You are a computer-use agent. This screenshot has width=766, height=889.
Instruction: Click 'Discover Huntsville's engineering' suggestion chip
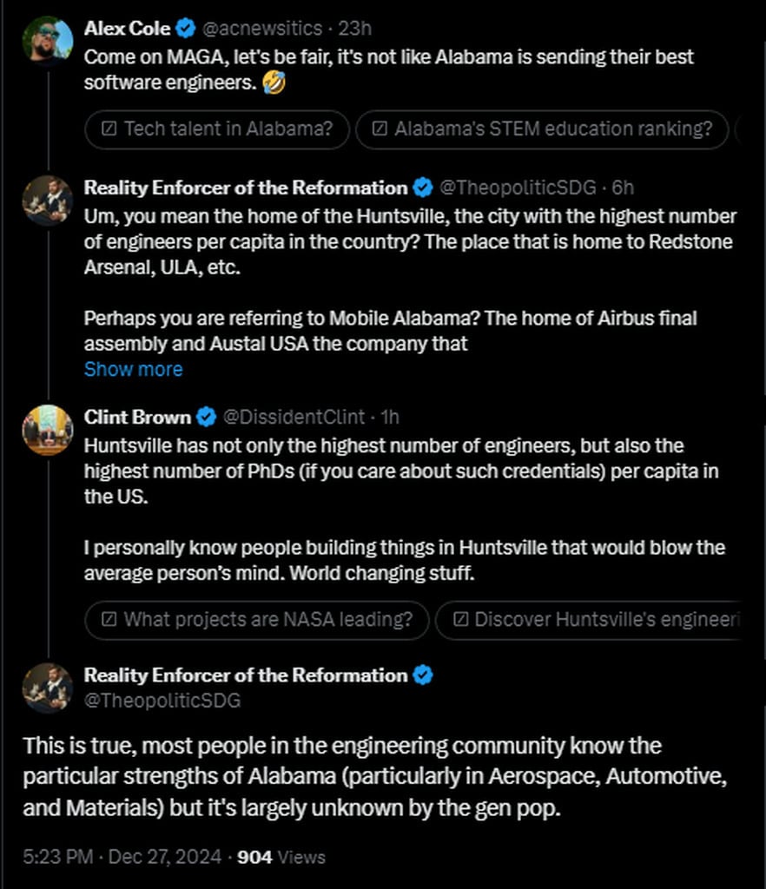click(588, 620)
